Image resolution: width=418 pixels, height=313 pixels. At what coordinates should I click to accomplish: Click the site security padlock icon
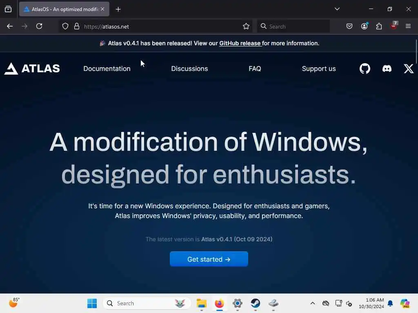tap(77, 26)
